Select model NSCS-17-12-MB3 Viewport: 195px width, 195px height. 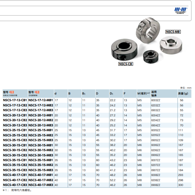click(x=41, y=110)
